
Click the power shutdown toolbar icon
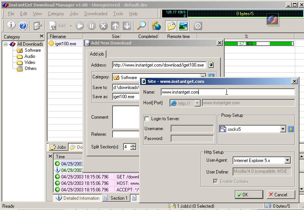[198, 26]
